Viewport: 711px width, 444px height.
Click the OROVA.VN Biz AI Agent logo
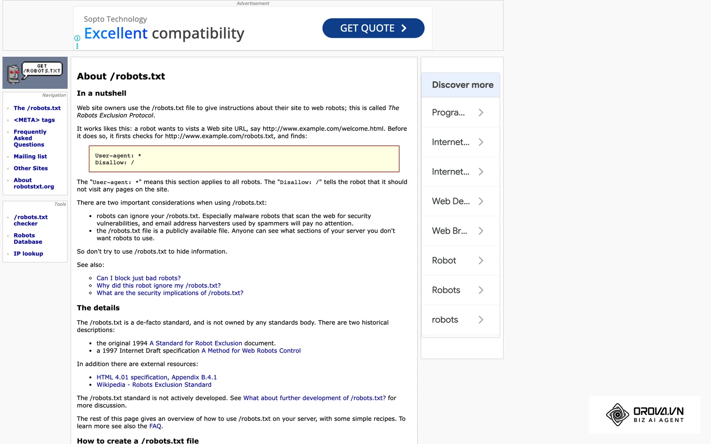645,415
